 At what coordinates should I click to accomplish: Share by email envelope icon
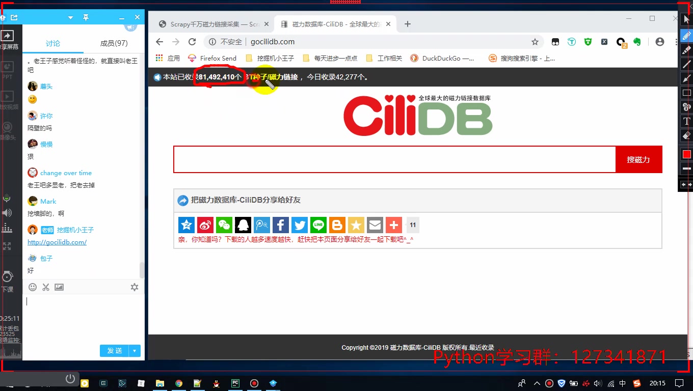point(375,225)
